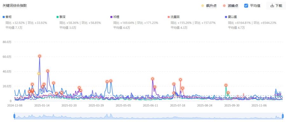This screenshot has width=286, height=122.
Task: Click the 平均值 label text
Action: tap(255, 6)
